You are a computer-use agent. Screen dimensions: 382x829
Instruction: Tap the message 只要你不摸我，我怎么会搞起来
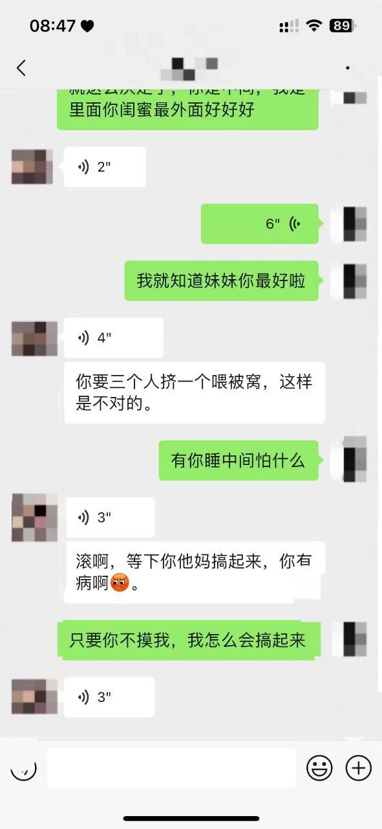[187, 641]
